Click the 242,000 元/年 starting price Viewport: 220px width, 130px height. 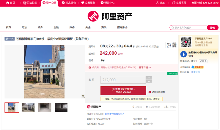(111, 53)
